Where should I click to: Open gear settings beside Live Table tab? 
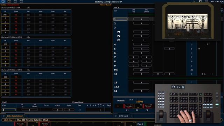click(x=3, y=116)
